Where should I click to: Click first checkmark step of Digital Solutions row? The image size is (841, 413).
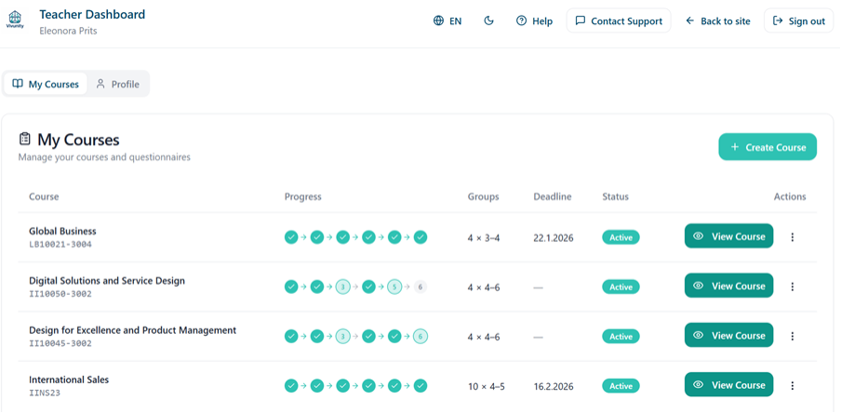click(291, 286)
